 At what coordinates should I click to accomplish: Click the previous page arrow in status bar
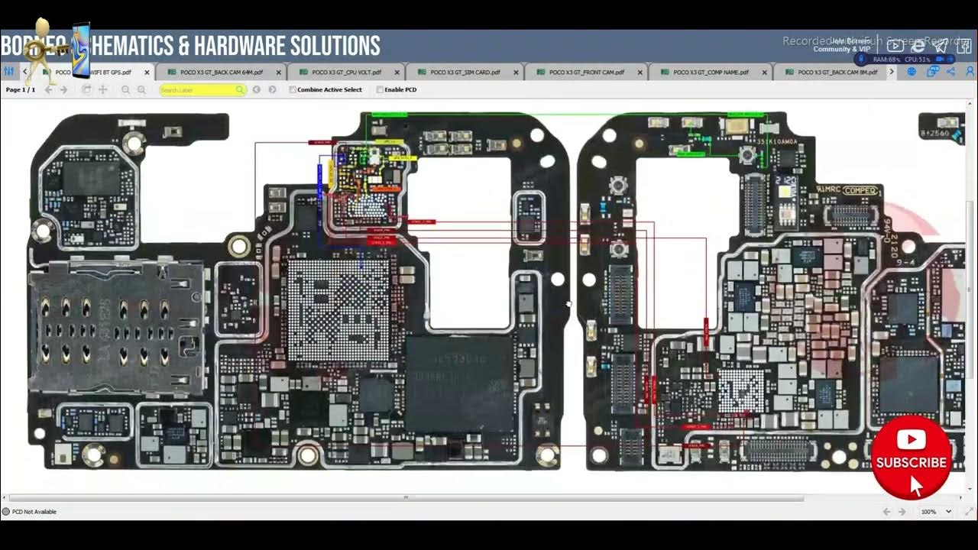point(887,512)
